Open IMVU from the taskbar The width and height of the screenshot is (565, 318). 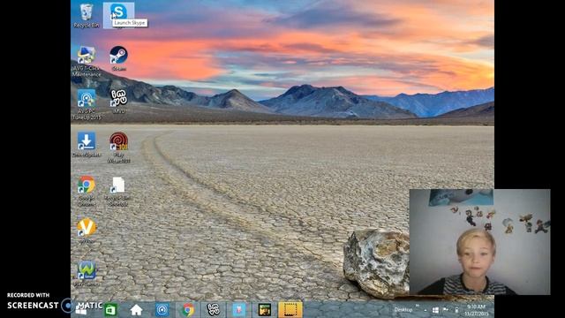pyautogui.click(x=214, y=310)
